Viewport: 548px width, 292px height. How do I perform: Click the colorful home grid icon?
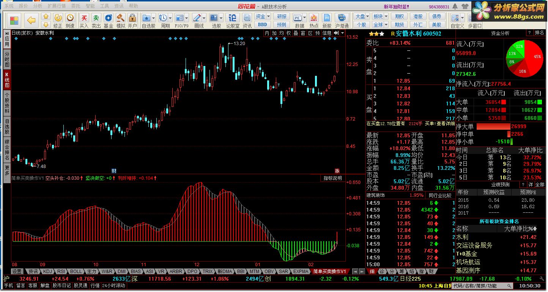14,20
